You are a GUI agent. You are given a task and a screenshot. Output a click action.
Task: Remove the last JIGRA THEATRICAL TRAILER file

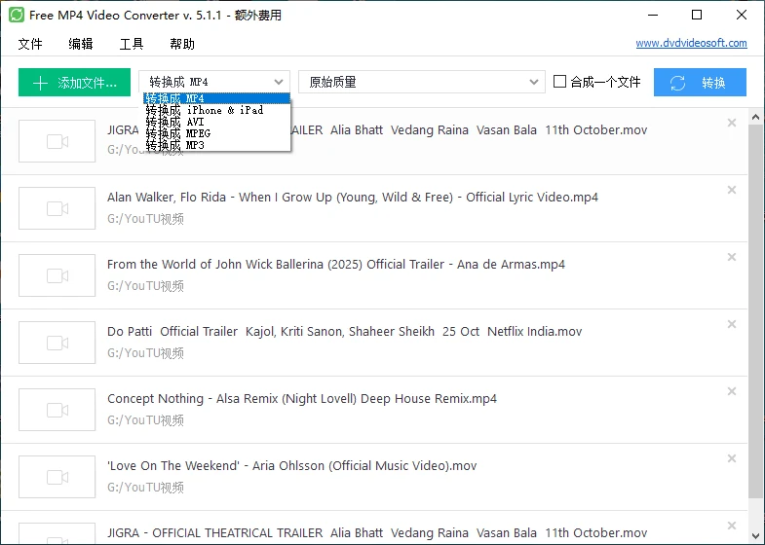(732, 526)
